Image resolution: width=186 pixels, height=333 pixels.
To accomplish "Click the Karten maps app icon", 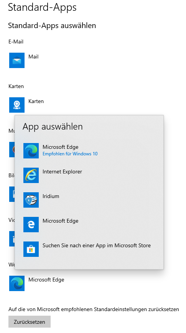I will pyautogui.click(x=17, y=105).
